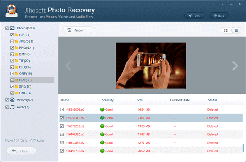The image size is (246, 162).
Task: Click the ICO folder icon
Action: tap(16, 67)
